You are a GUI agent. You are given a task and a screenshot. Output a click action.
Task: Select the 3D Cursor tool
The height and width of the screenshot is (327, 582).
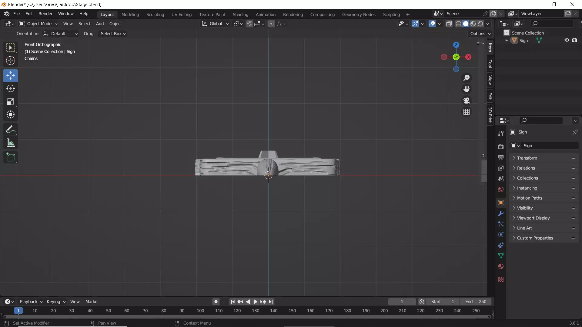[x=11, y=61]
